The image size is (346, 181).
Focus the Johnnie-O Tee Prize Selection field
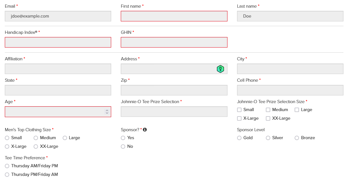tap(174, 112)
